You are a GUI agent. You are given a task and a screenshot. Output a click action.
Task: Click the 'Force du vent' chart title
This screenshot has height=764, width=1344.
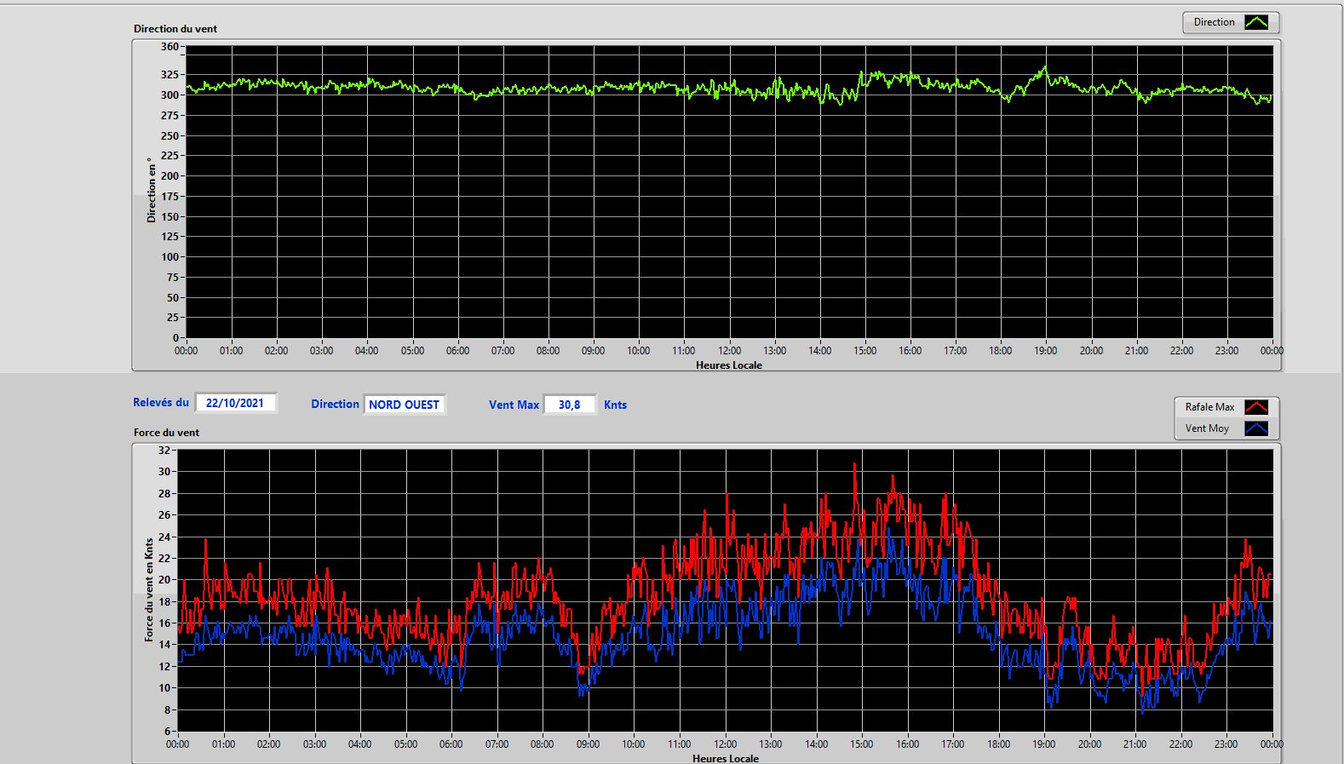click(166, 433)
